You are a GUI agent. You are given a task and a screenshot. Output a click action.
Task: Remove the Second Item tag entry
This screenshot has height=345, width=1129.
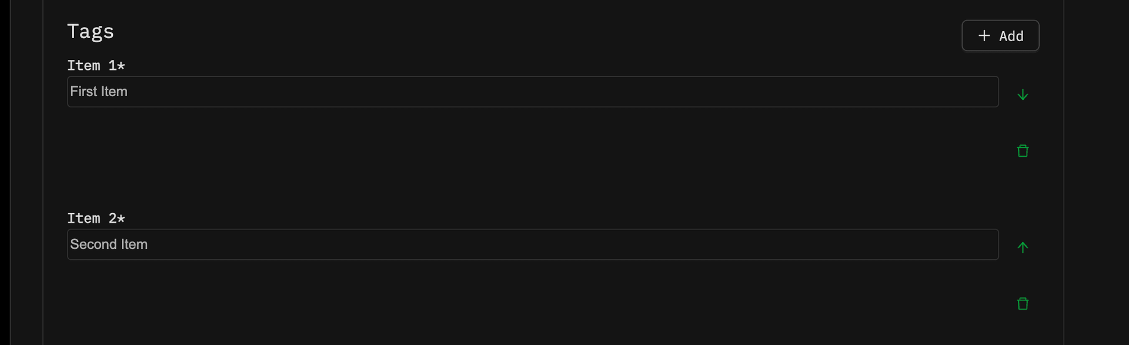(x=1023, y=303)
